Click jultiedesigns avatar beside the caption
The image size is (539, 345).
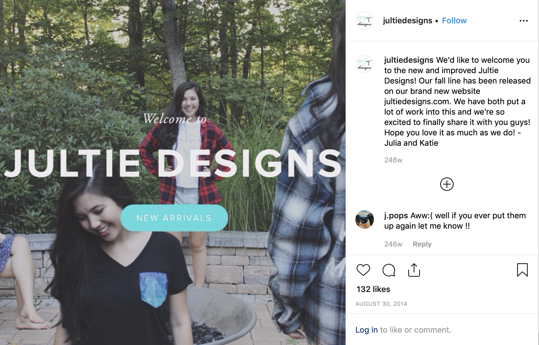tap(365, 64)
